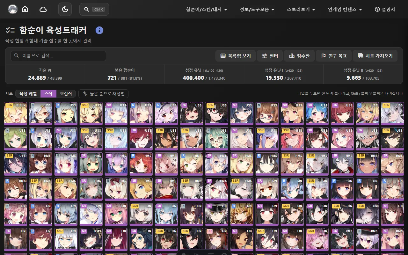Image resolution: width=408 pixels, height=255 pixels.
Task: Go to the home page icon
Action: tap(25, 9)
